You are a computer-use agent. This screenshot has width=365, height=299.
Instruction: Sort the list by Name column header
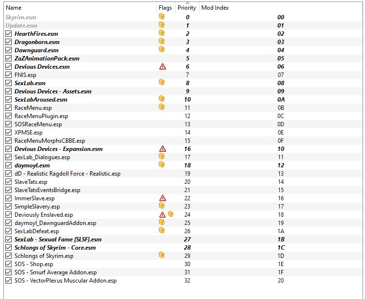tap(14, 8)
